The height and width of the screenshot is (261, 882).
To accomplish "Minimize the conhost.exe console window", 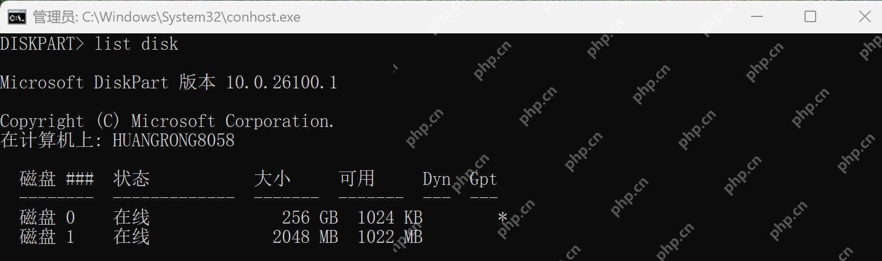I will pos(757,16).
